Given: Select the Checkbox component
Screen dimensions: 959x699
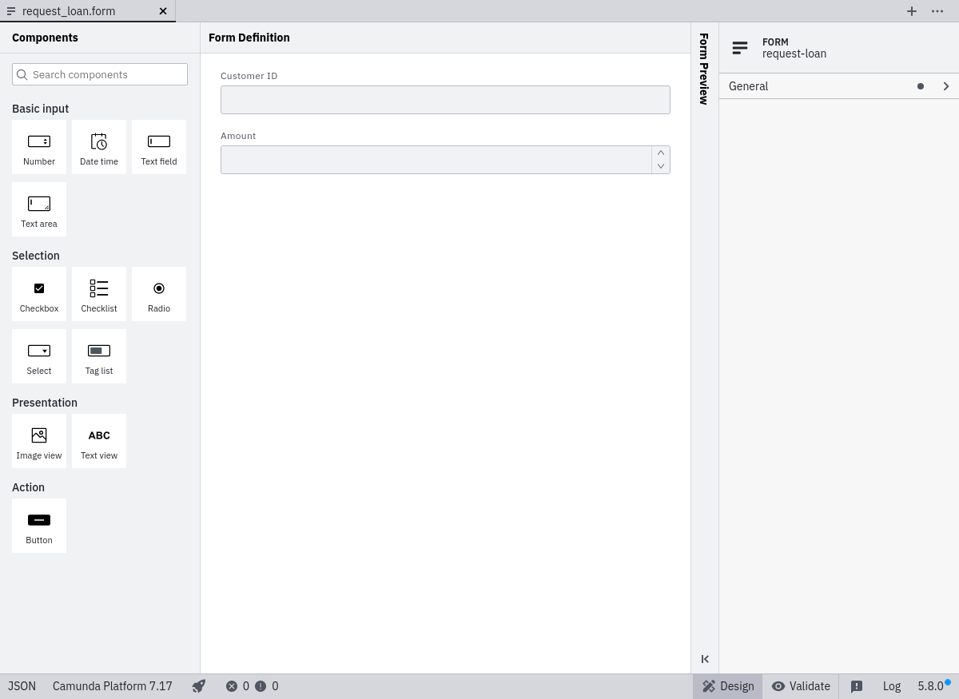Looking at the screenshot, I should point(39,295).
